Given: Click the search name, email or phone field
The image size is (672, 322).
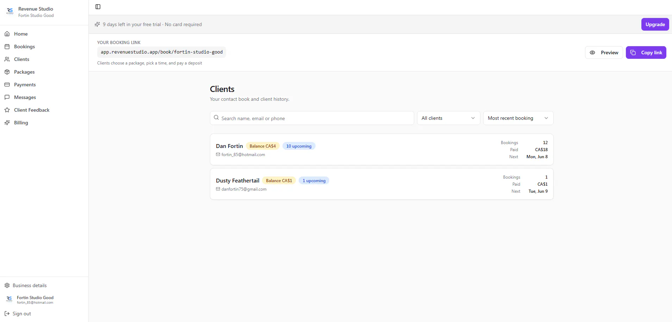Looking at the screenshot, I should pyautogui.click(x=312, y=118).
